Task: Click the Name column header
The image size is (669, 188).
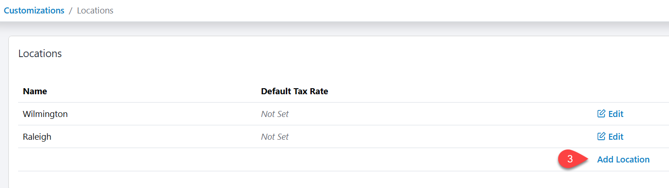Action: coord(35,91)
